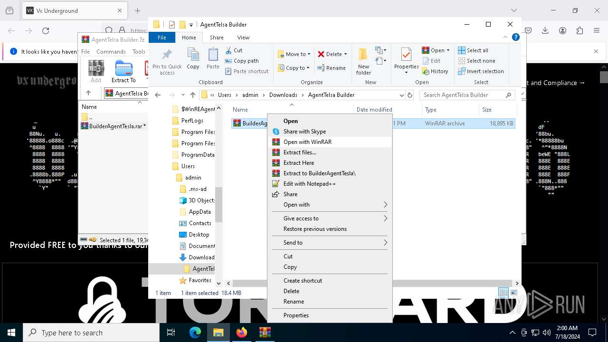Click the Paste ribbon icon

213,55
